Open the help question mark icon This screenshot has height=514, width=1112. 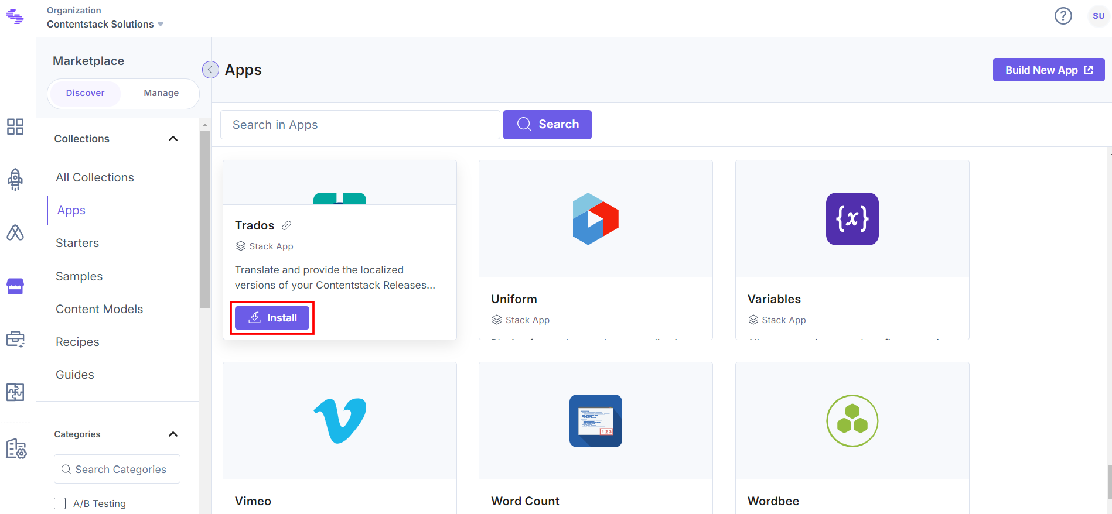(x=1063, y=16)
